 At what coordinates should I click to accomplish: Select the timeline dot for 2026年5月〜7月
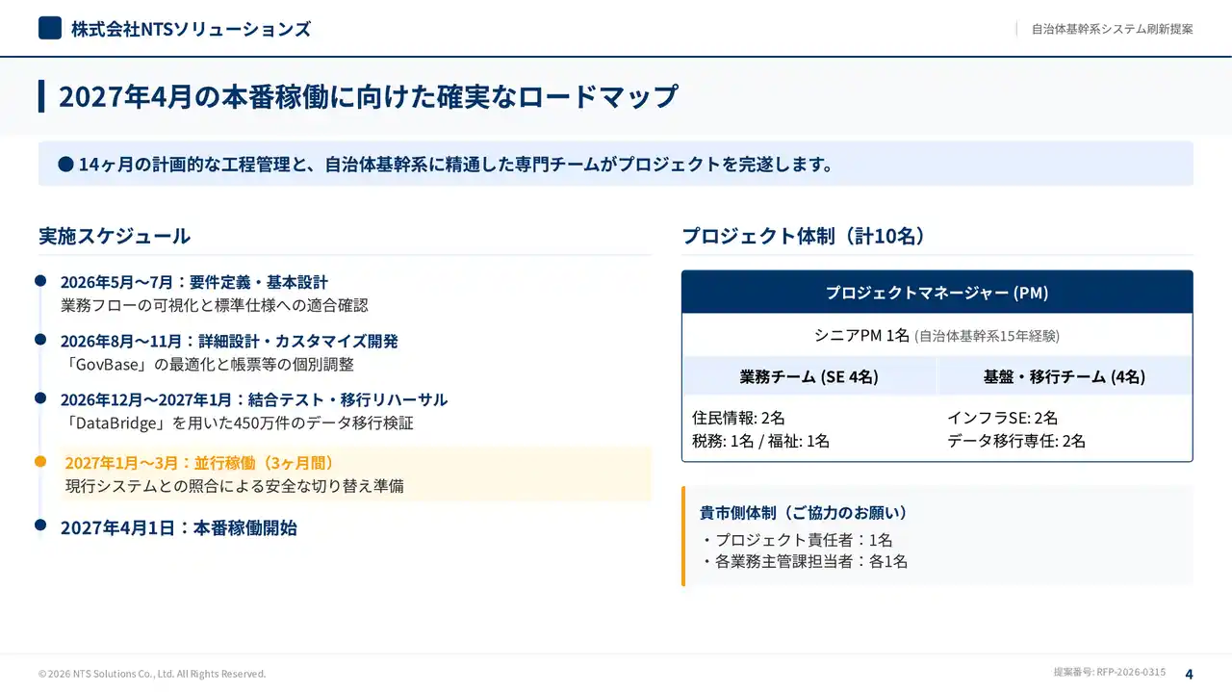[40, 281]
